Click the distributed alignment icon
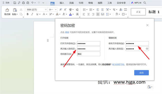The width and height of the screenshot is (162, 94). [103, 14]
